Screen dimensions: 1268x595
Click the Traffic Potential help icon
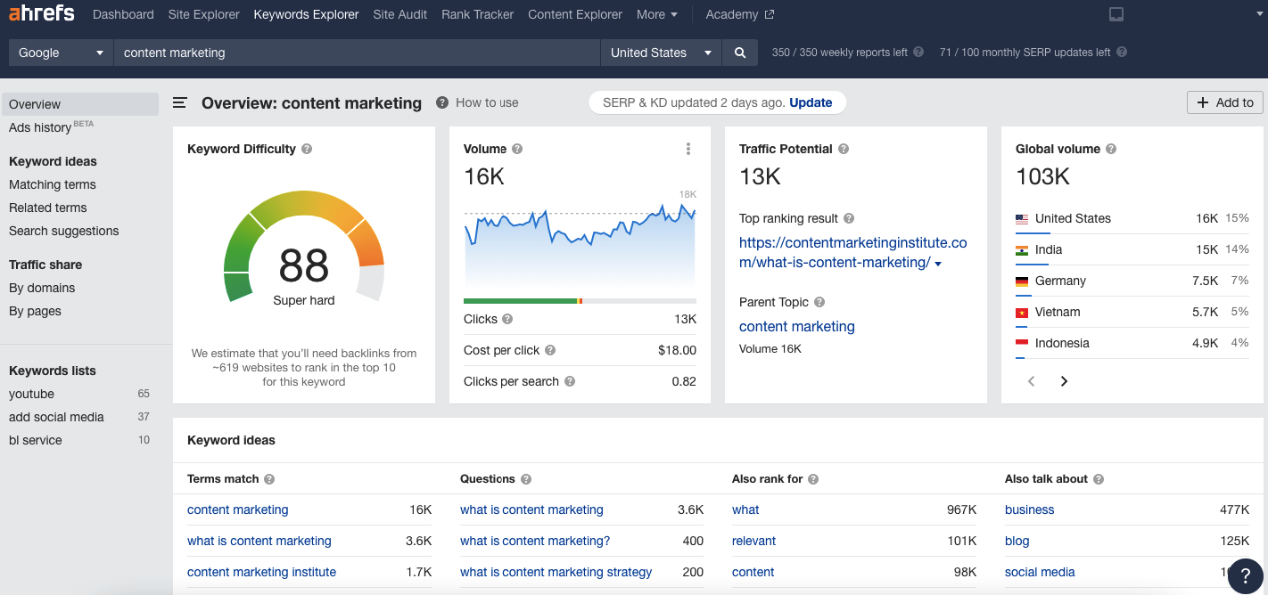tap(844, 149)
